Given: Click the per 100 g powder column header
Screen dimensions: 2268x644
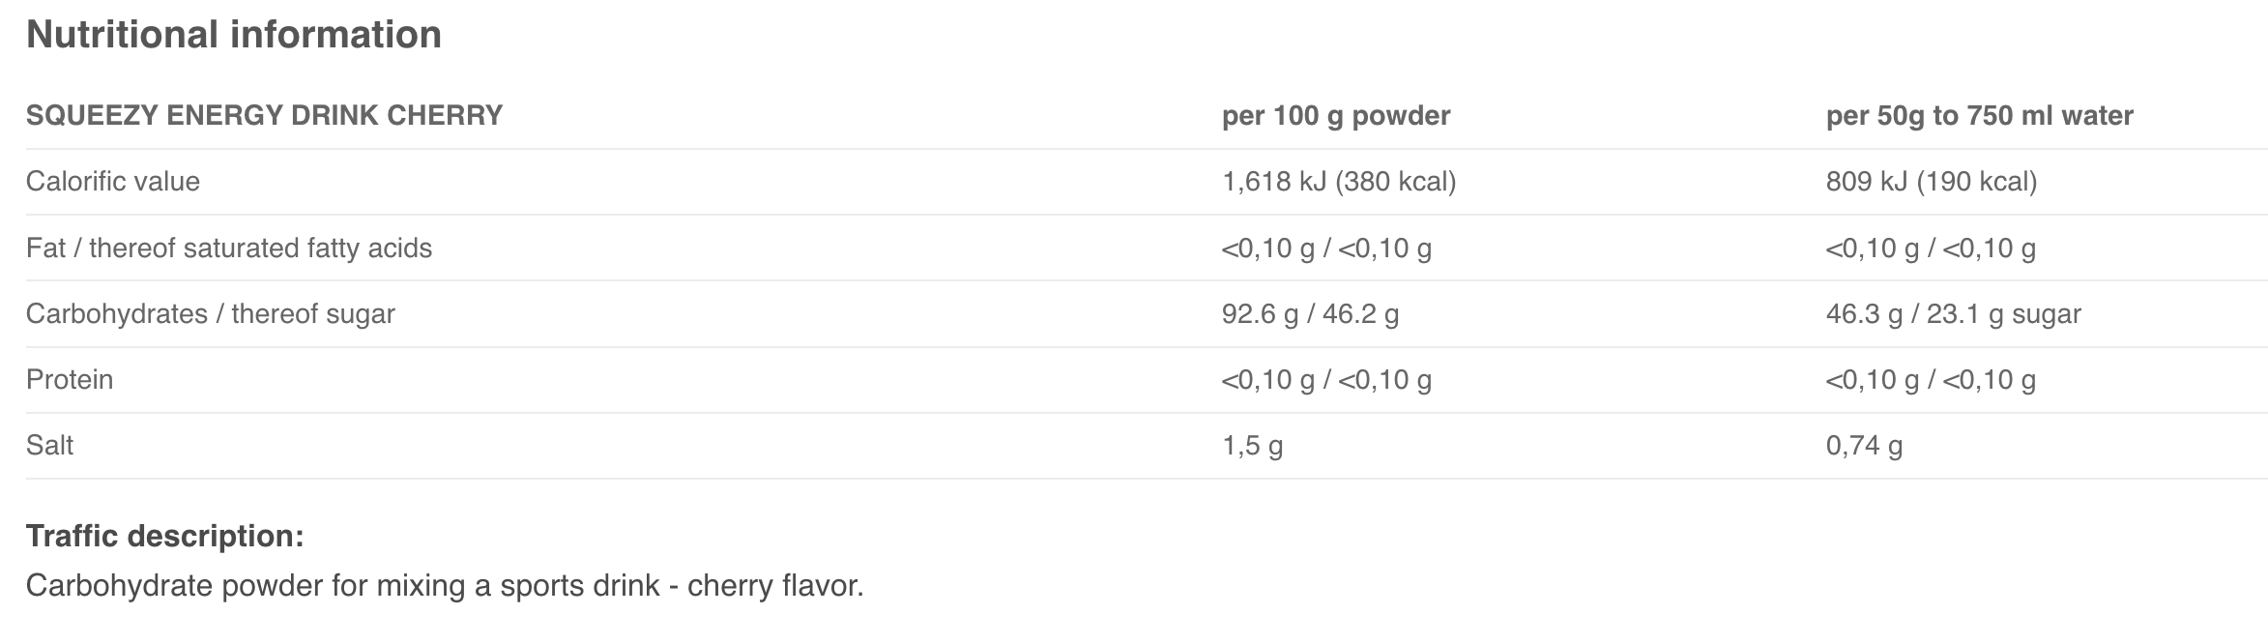Looking at the screenshot, I should (1336, 116).
